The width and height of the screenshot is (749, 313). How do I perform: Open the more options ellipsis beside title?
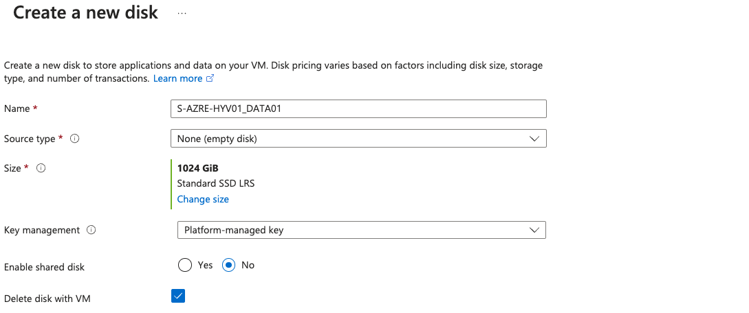(x=182, y=13)
